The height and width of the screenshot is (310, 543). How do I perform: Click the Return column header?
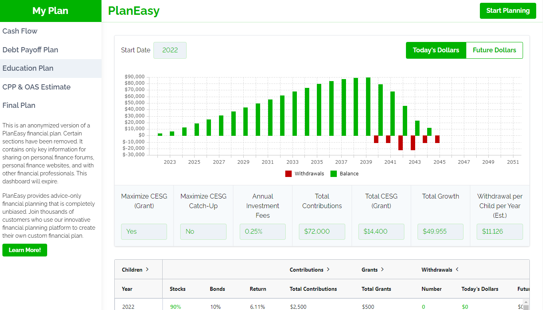pos(258,289)
